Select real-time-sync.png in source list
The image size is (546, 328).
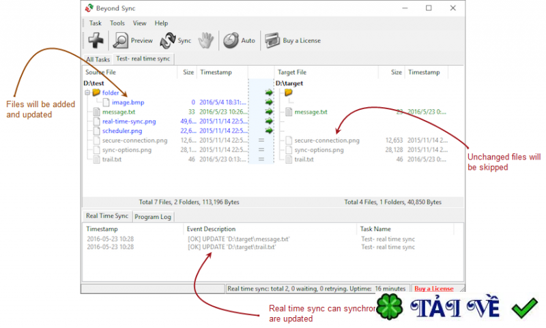129,121
